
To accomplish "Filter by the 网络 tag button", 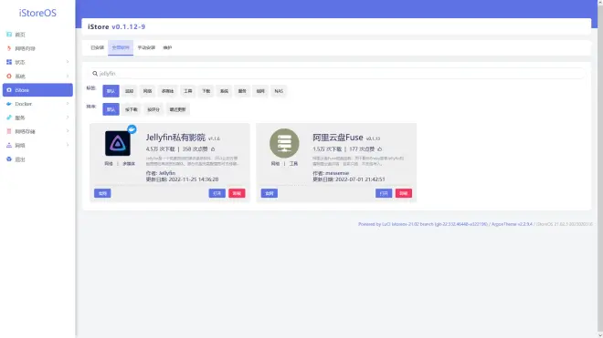I will [147, 91].
